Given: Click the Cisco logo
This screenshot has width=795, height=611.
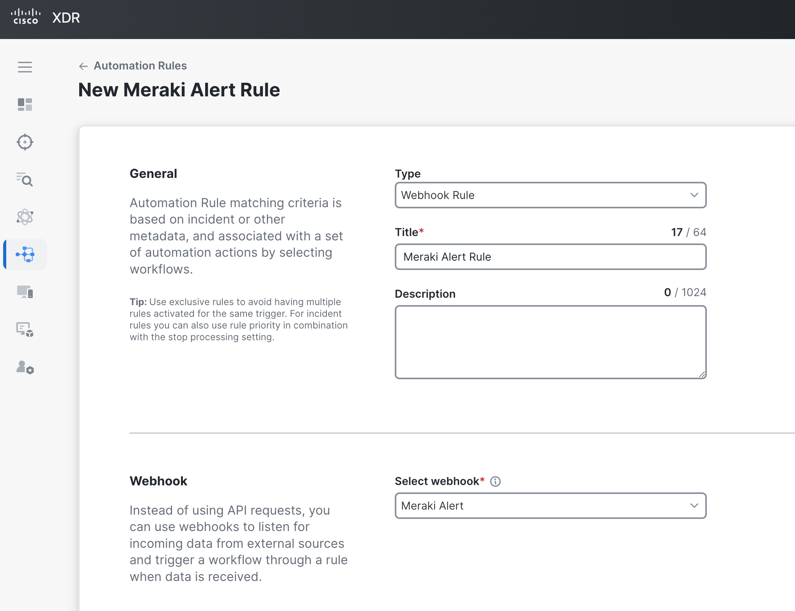Looking at the screenshot, I should pyautogui.click(x=26, y=17).
